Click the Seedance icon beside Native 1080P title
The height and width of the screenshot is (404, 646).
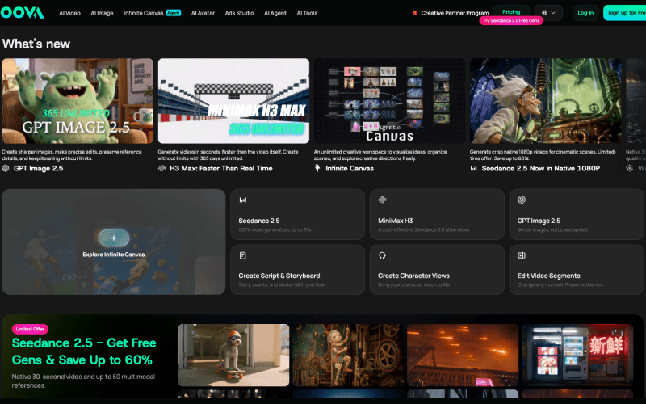(474, 168)
